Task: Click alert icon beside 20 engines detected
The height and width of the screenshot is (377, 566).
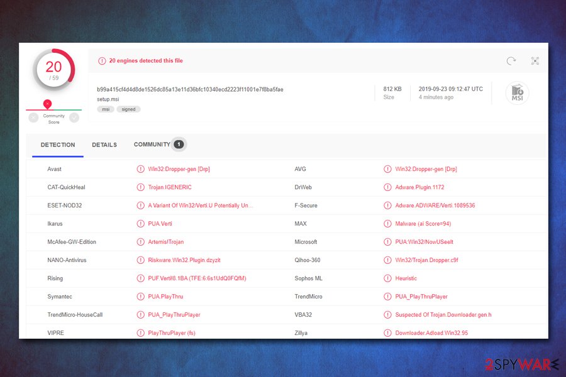Action: [x=102, y=61]
